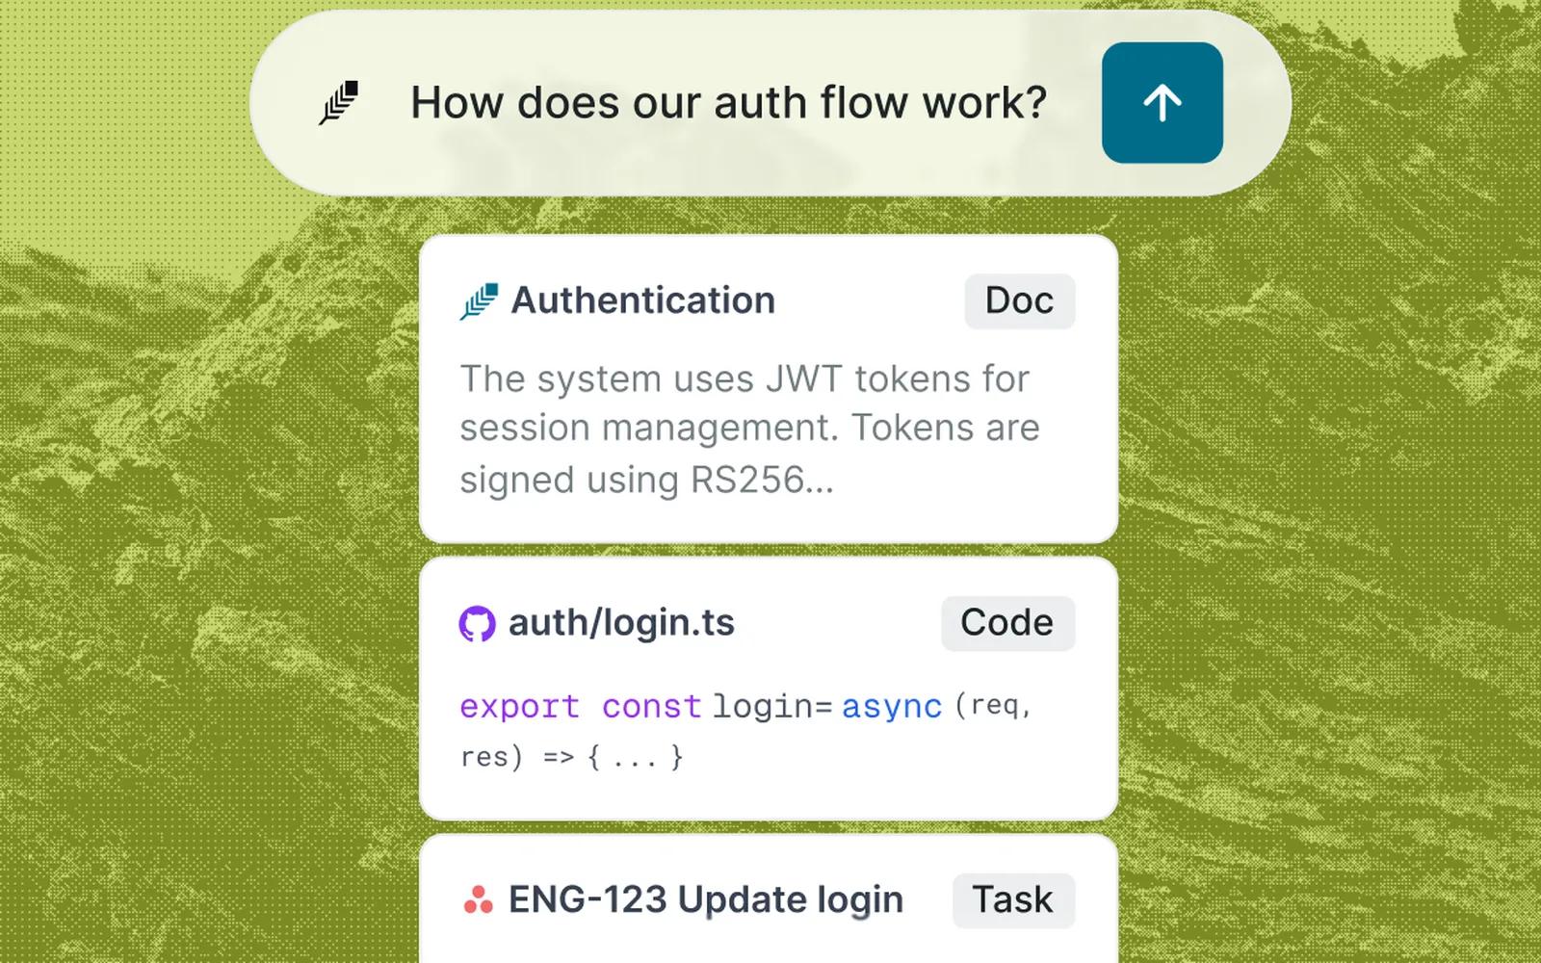Click the GitHub icon beside auth/login.ts
This screenshot has height=963, width=1541.
pos(477,624)
